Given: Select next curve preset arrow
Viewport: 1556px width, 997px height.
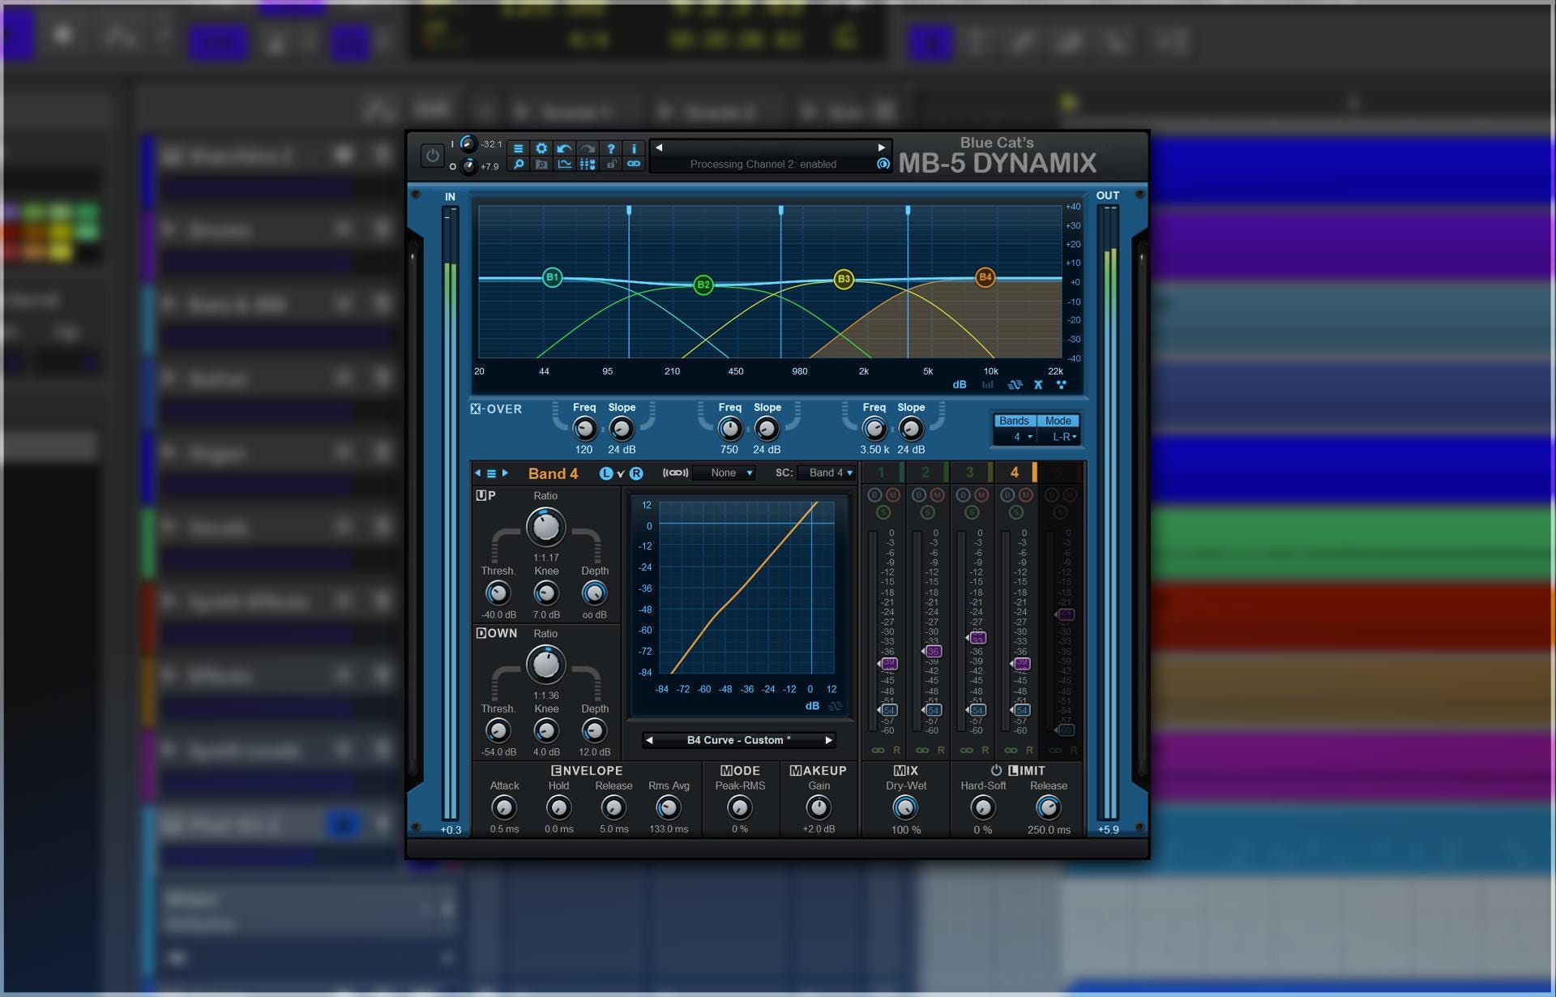Looking at the screenshot, I should pyautogui.click(x=828, y=740).
